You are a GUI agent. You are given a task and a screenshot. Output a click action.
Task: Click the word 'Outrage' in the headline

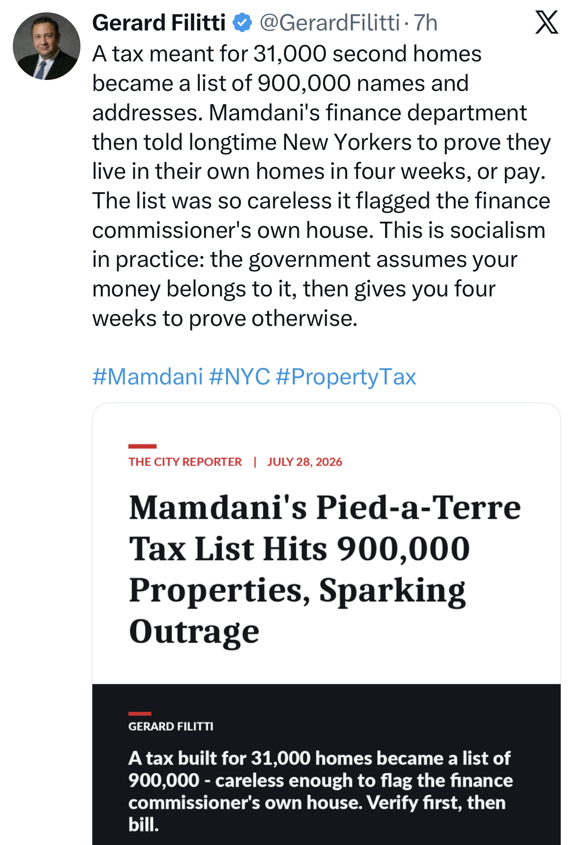pyautogui.click(x=194, y=631)
